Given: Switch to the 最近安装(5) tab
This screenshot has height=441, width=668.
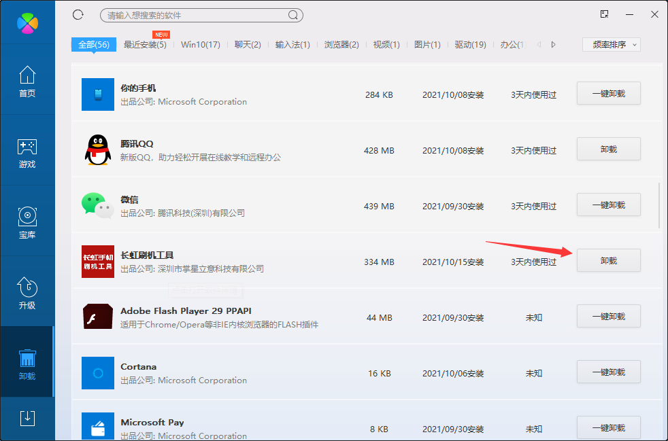Looking at the screenshot, I should point(145,45).
